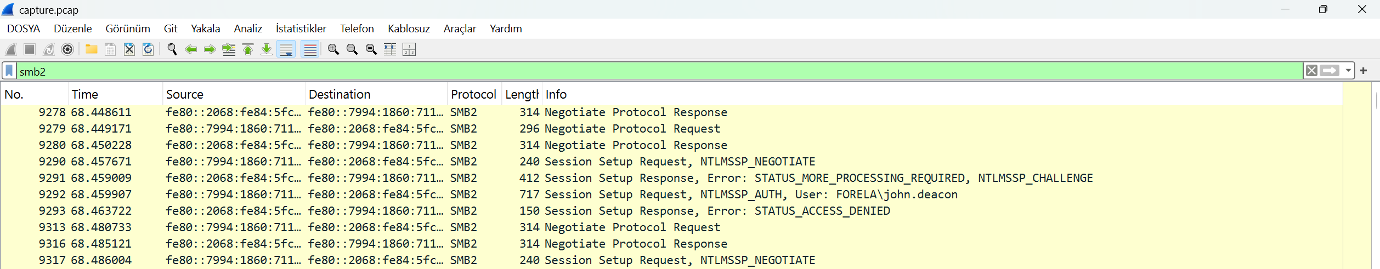Go to the first packet

(x=248, y=50)
